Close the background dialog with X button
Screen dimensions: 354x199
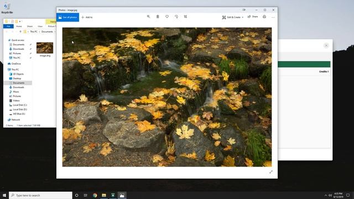[326, 45]
